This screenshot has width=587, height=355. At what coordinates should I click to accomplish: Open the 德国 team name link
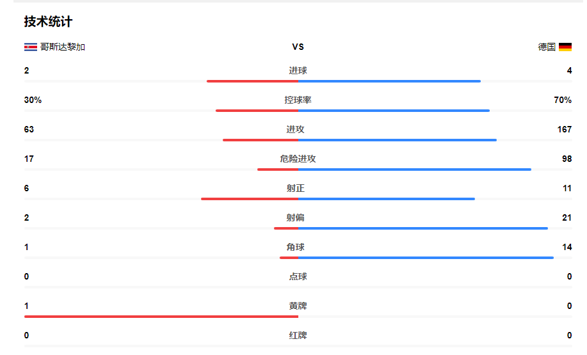pos(547,47)
